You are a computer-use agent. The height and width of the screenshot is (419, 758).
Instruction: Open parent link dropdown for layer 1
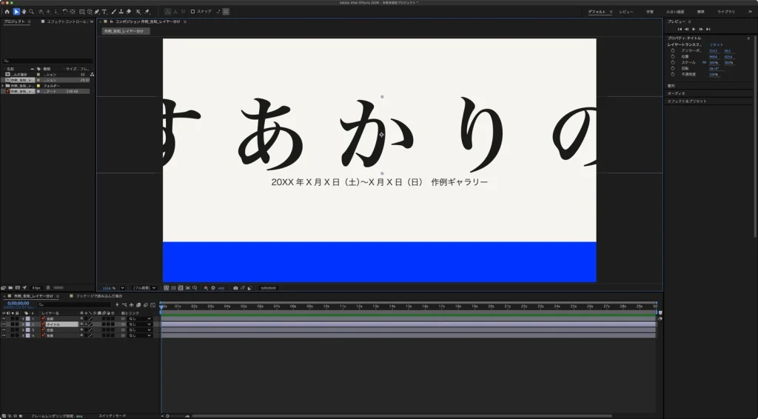pos(140,318)
